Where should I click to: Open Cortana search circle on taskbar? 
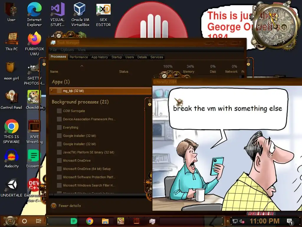click(24, 221)
